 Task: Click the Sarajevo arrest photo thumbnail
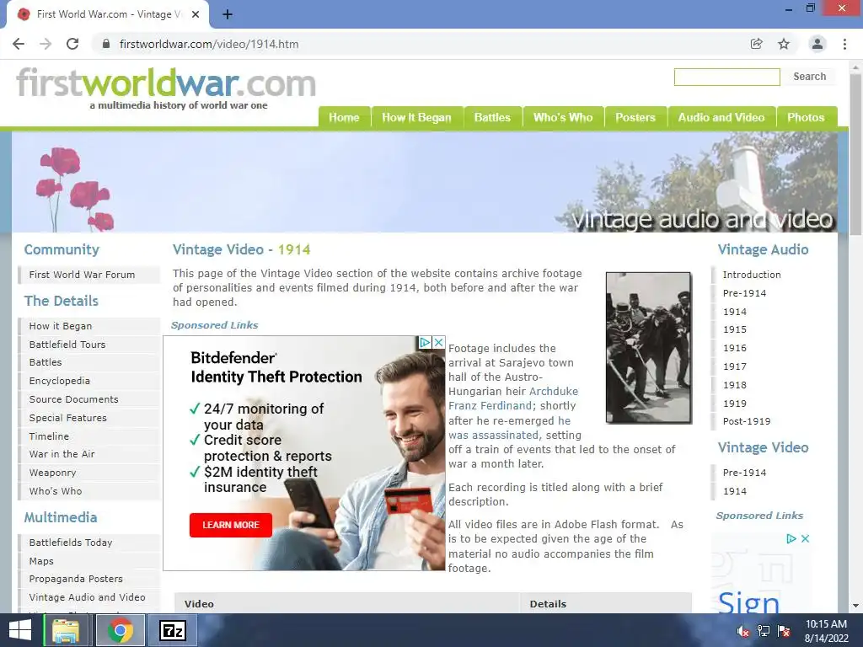(x=649, y=348)
